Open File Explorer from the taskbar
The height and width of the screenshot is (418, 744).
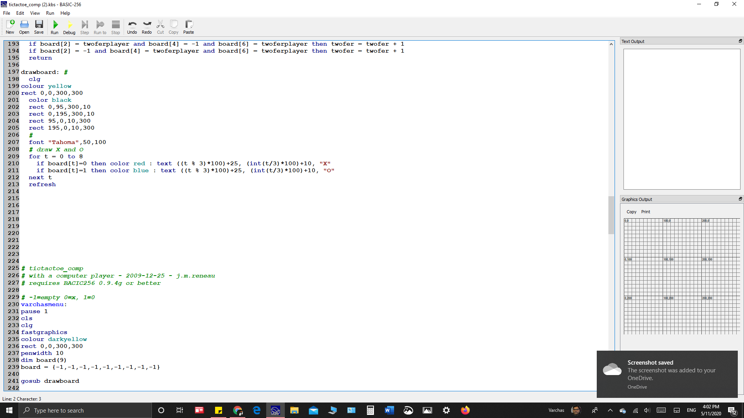click(294, 410)
